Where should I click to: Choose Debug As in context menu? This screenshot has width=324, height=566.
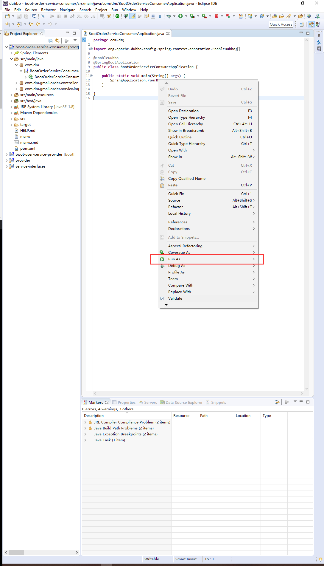208,266
